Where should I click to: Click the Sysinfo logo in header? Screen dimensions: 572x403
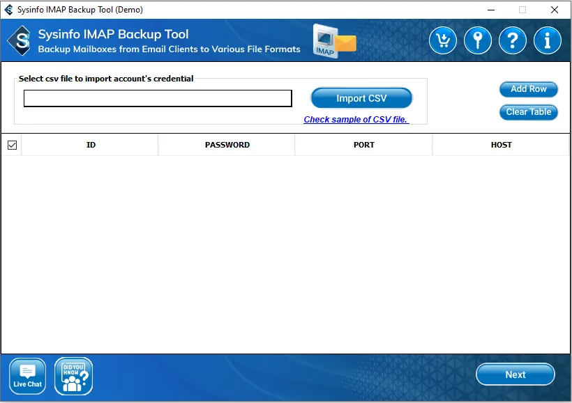[x=20, y=41]
